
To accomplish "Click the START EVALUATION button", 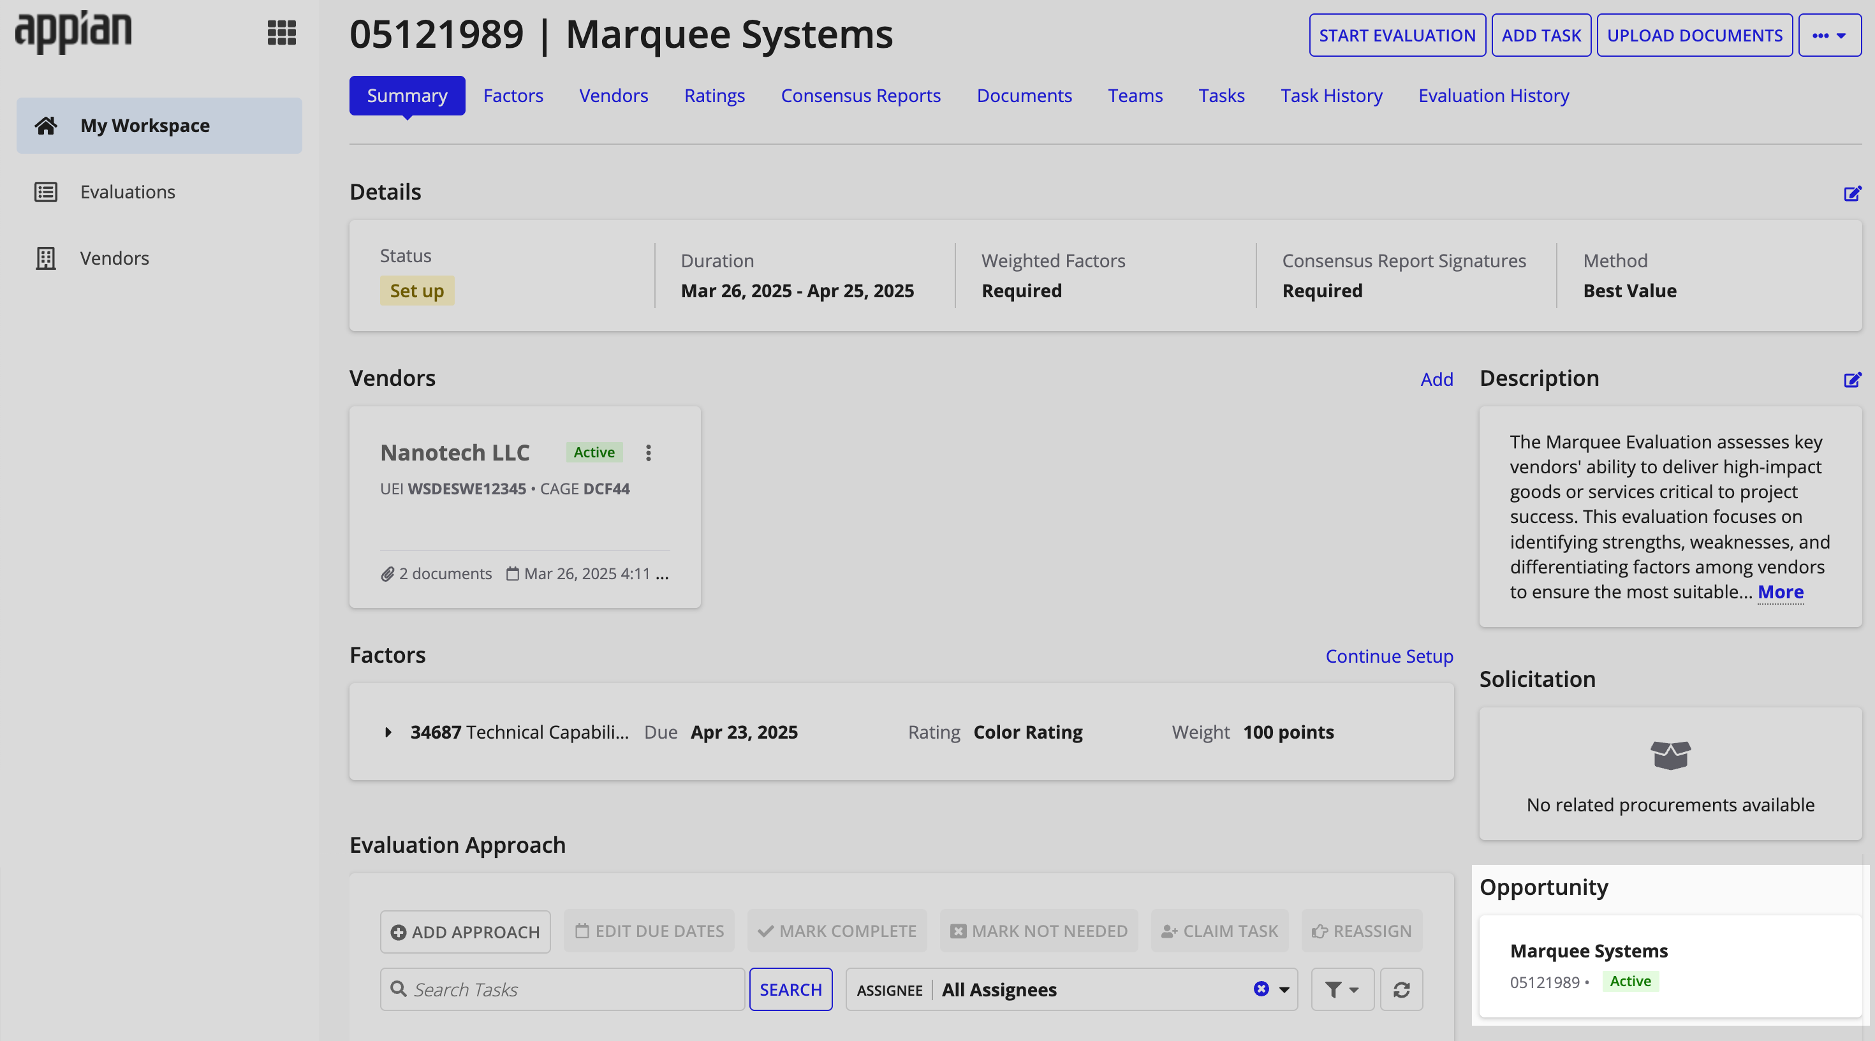I will 1397,35.
